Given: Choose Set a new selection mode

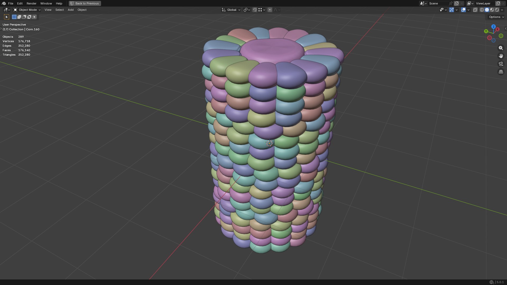Looking at the screenshot, I should [x=14, y=17].
